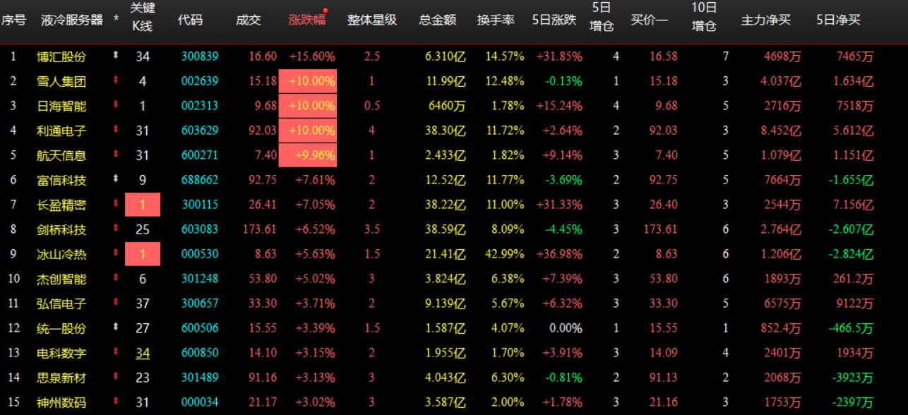This screenshot has height=415, width=908.
Task: Select stock name 冰山冷热
Action: coord(62,254)
